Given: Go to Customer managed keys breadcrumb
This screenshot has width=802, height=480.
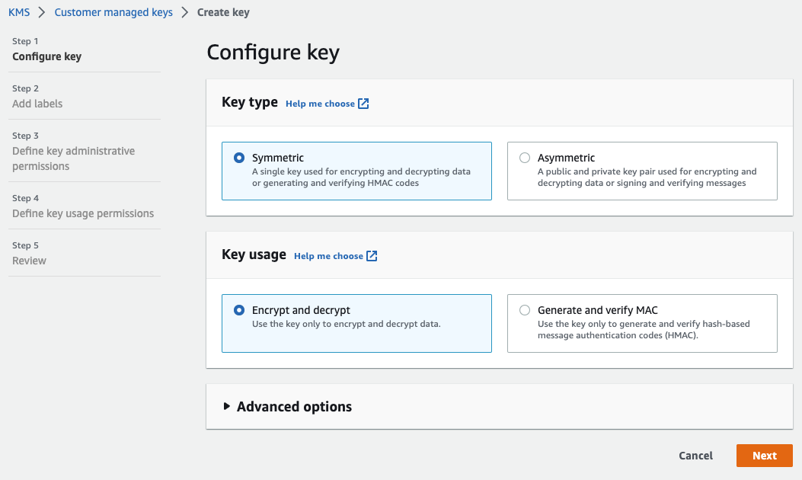Looking at the screenshot, I should pyautogui.click(x=113, y=12).
